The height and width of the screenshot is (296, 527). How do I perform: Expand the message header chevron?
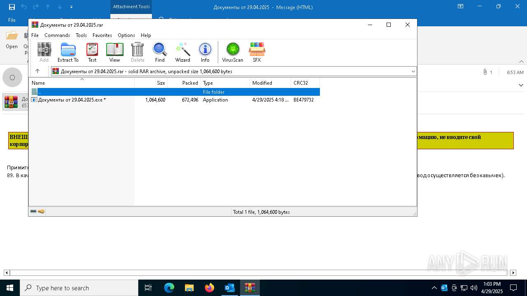coord(521,85)
